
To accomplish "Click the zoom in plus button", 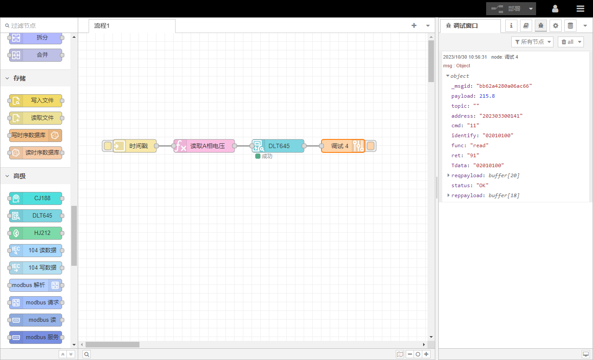I will 426,354.
